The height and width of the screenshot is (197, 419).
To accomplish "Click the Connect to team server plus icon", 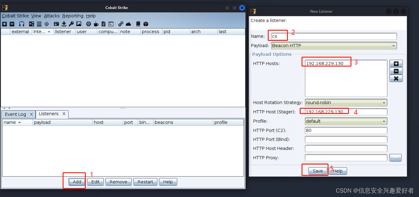I will (4, 24).
